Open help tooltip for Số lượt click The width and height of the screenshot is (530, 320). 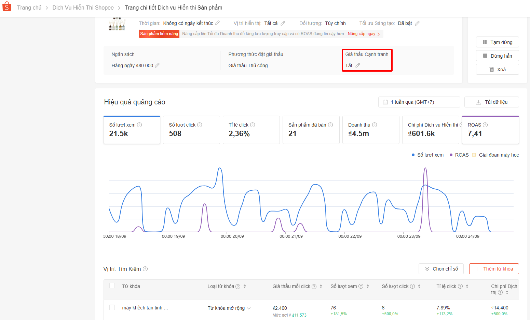tap(200, 125)
